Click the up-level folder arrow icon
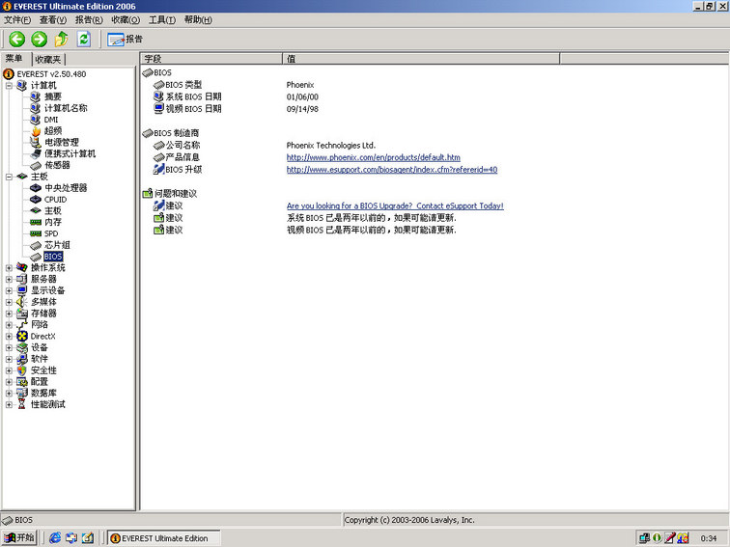Image resolution: width=730 pixels, height=547 pixels. (x=62, y=39)
